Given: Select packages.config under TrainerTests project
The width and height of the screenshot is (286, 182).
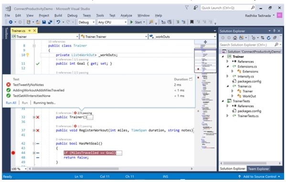Looking at the screenshot, I should tap(249, 111).
